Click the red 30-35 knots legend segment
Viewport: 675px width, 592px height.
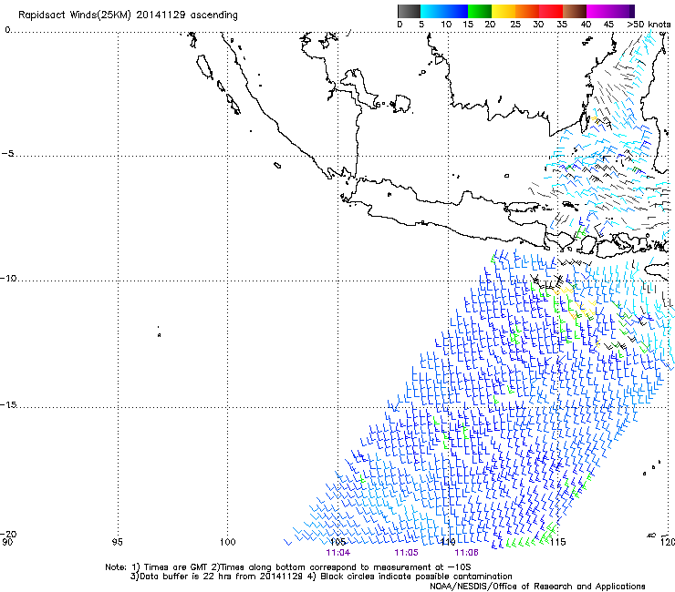(x=551, y=11)
